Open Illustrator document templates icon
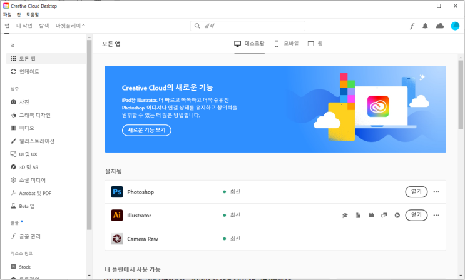Screen dimensions: 465x280 click(x=358, y=216)
